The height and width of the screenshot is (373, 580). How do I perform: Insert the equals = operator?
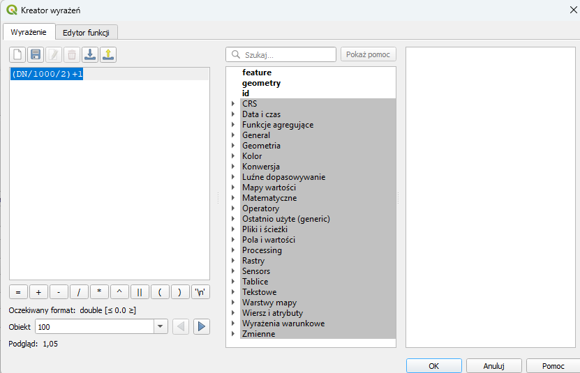coord(18,292)
